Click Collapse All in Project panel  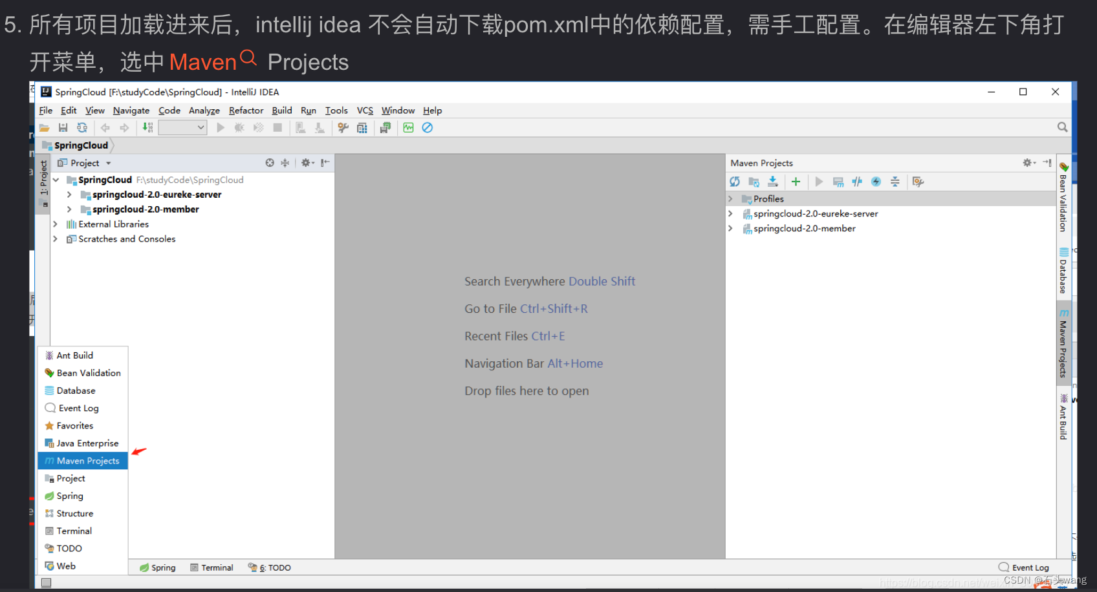(x=285, y=163)
